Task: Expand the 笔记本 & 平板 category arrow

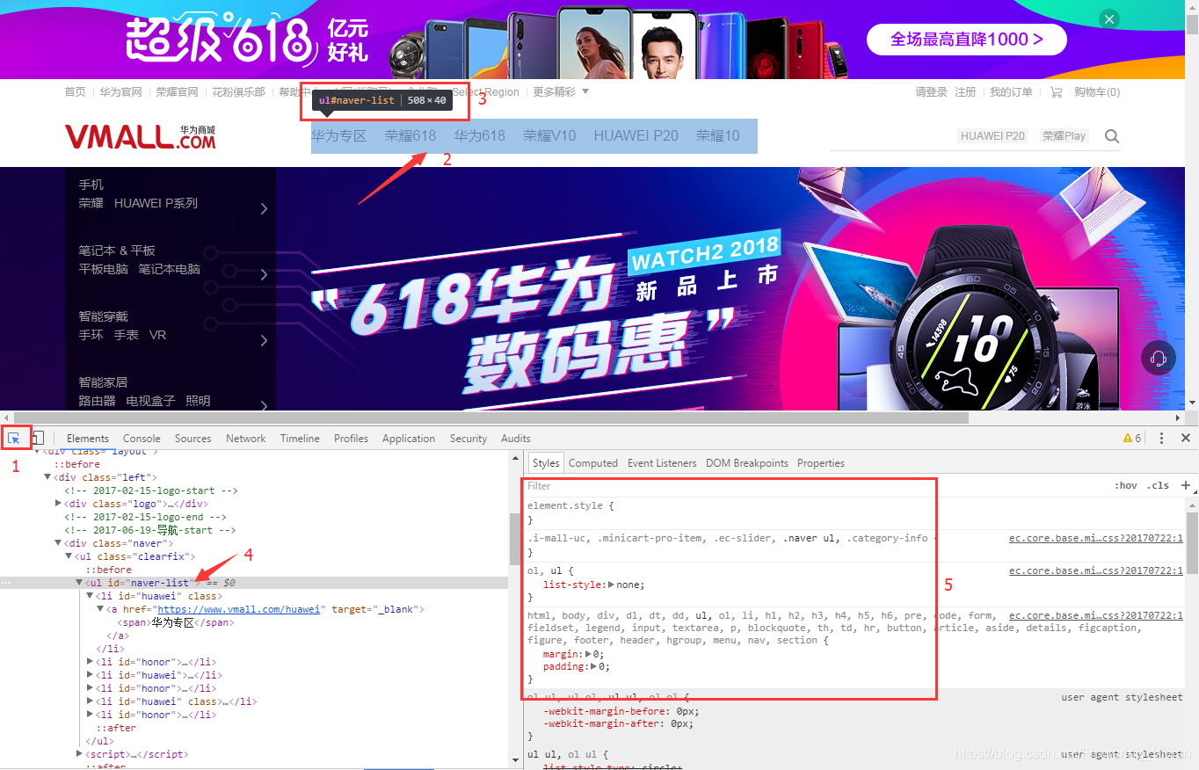Action: [264, 275]
